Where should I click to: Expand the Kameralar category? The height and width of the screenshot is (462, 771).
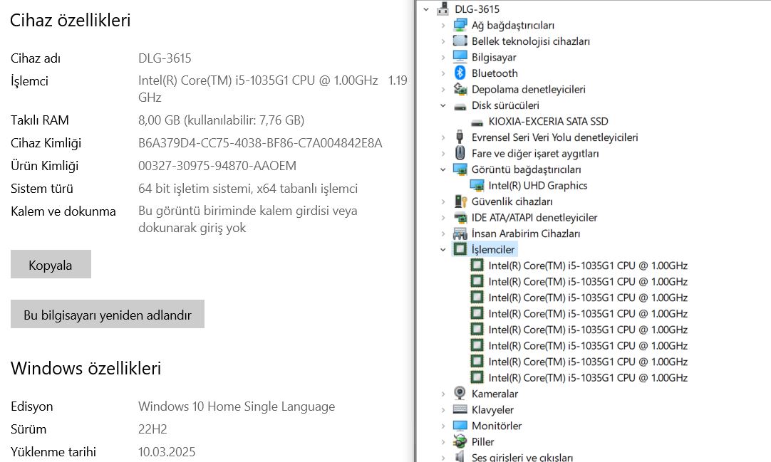443,394
